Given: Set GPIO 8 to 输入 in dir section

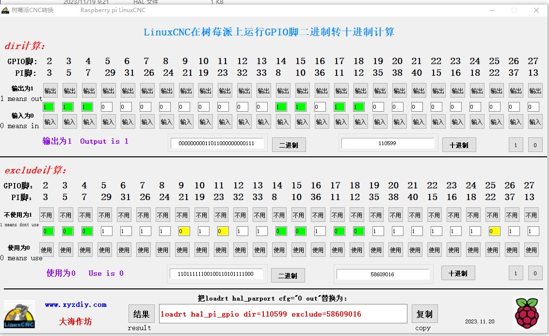Looking at the screenshot, I should [166, 121].
